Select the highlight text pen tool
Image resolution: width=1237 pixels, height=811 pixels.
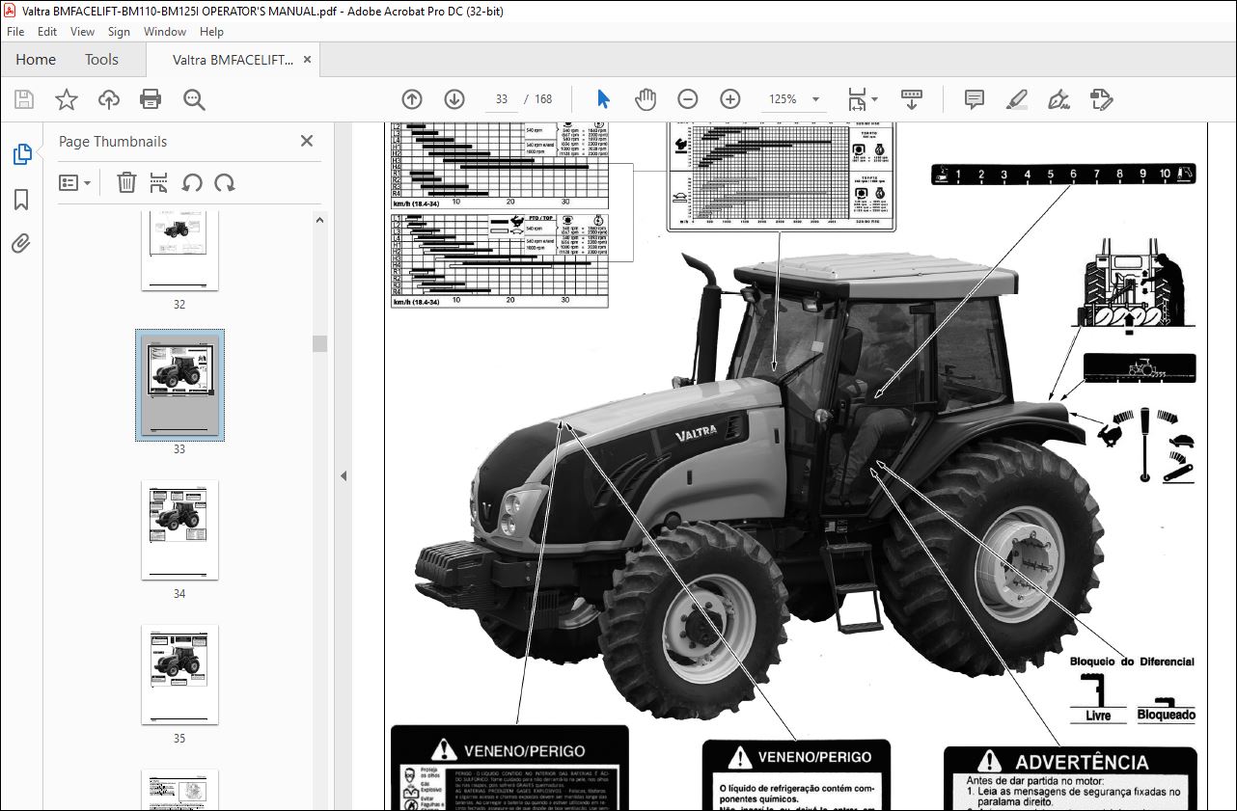click(x=1017, y=99)
